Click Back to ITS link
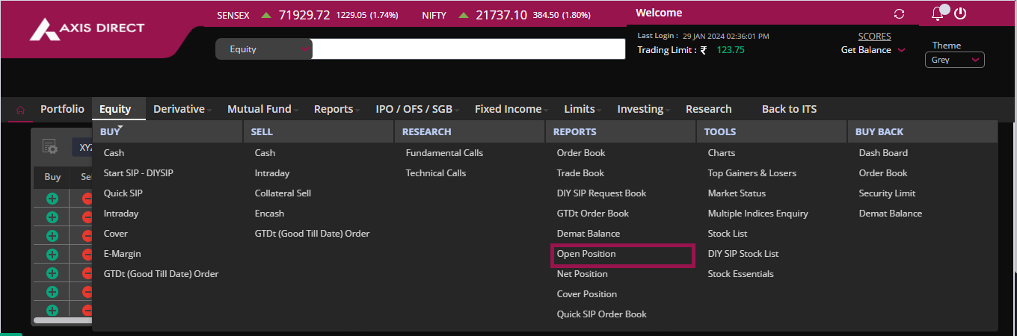 tap(789, 109)
